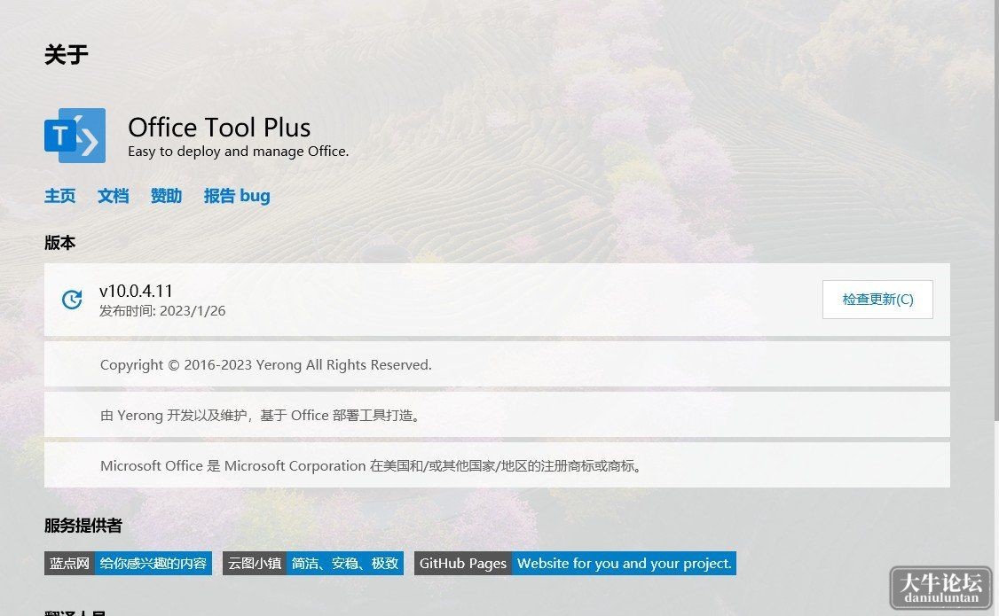Click the 检查更新(C) button
999x616 pixels.
877,299
